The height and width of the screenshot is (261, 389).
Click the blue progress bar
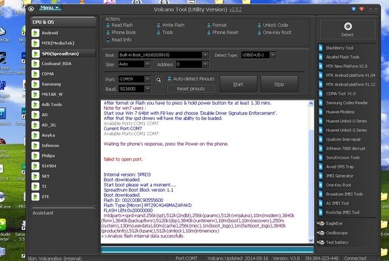click(x=208, y=249)
